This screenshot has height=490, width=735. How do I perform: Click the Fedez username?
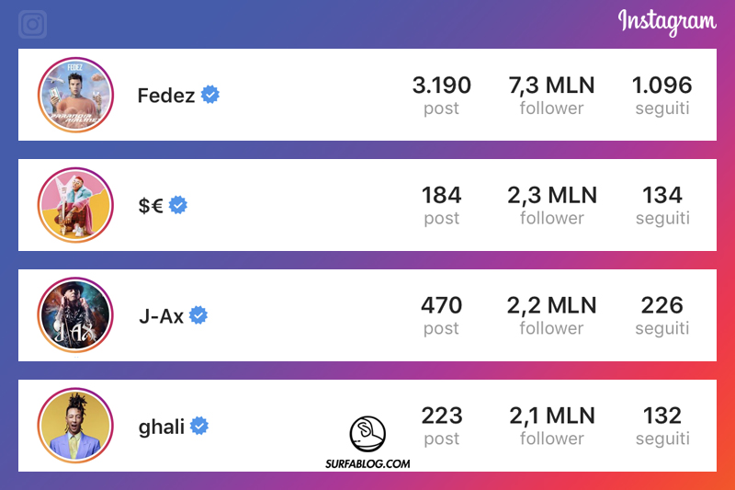[x=165, y=95]
